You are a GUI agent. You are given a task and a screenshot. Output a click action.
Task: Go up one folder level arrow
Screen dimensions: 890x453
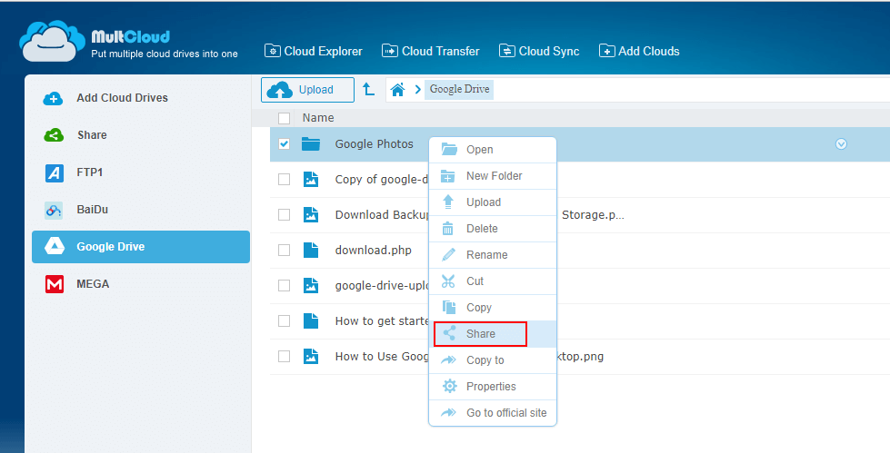(x=368, y=89)
